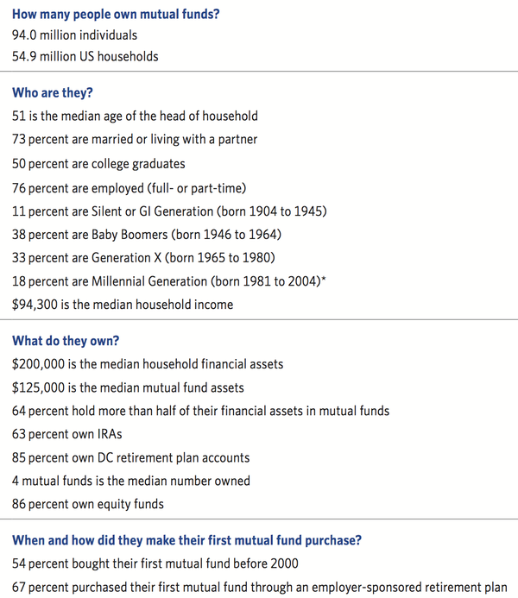Click the '54.9 million US households' text

pos(85,56)
